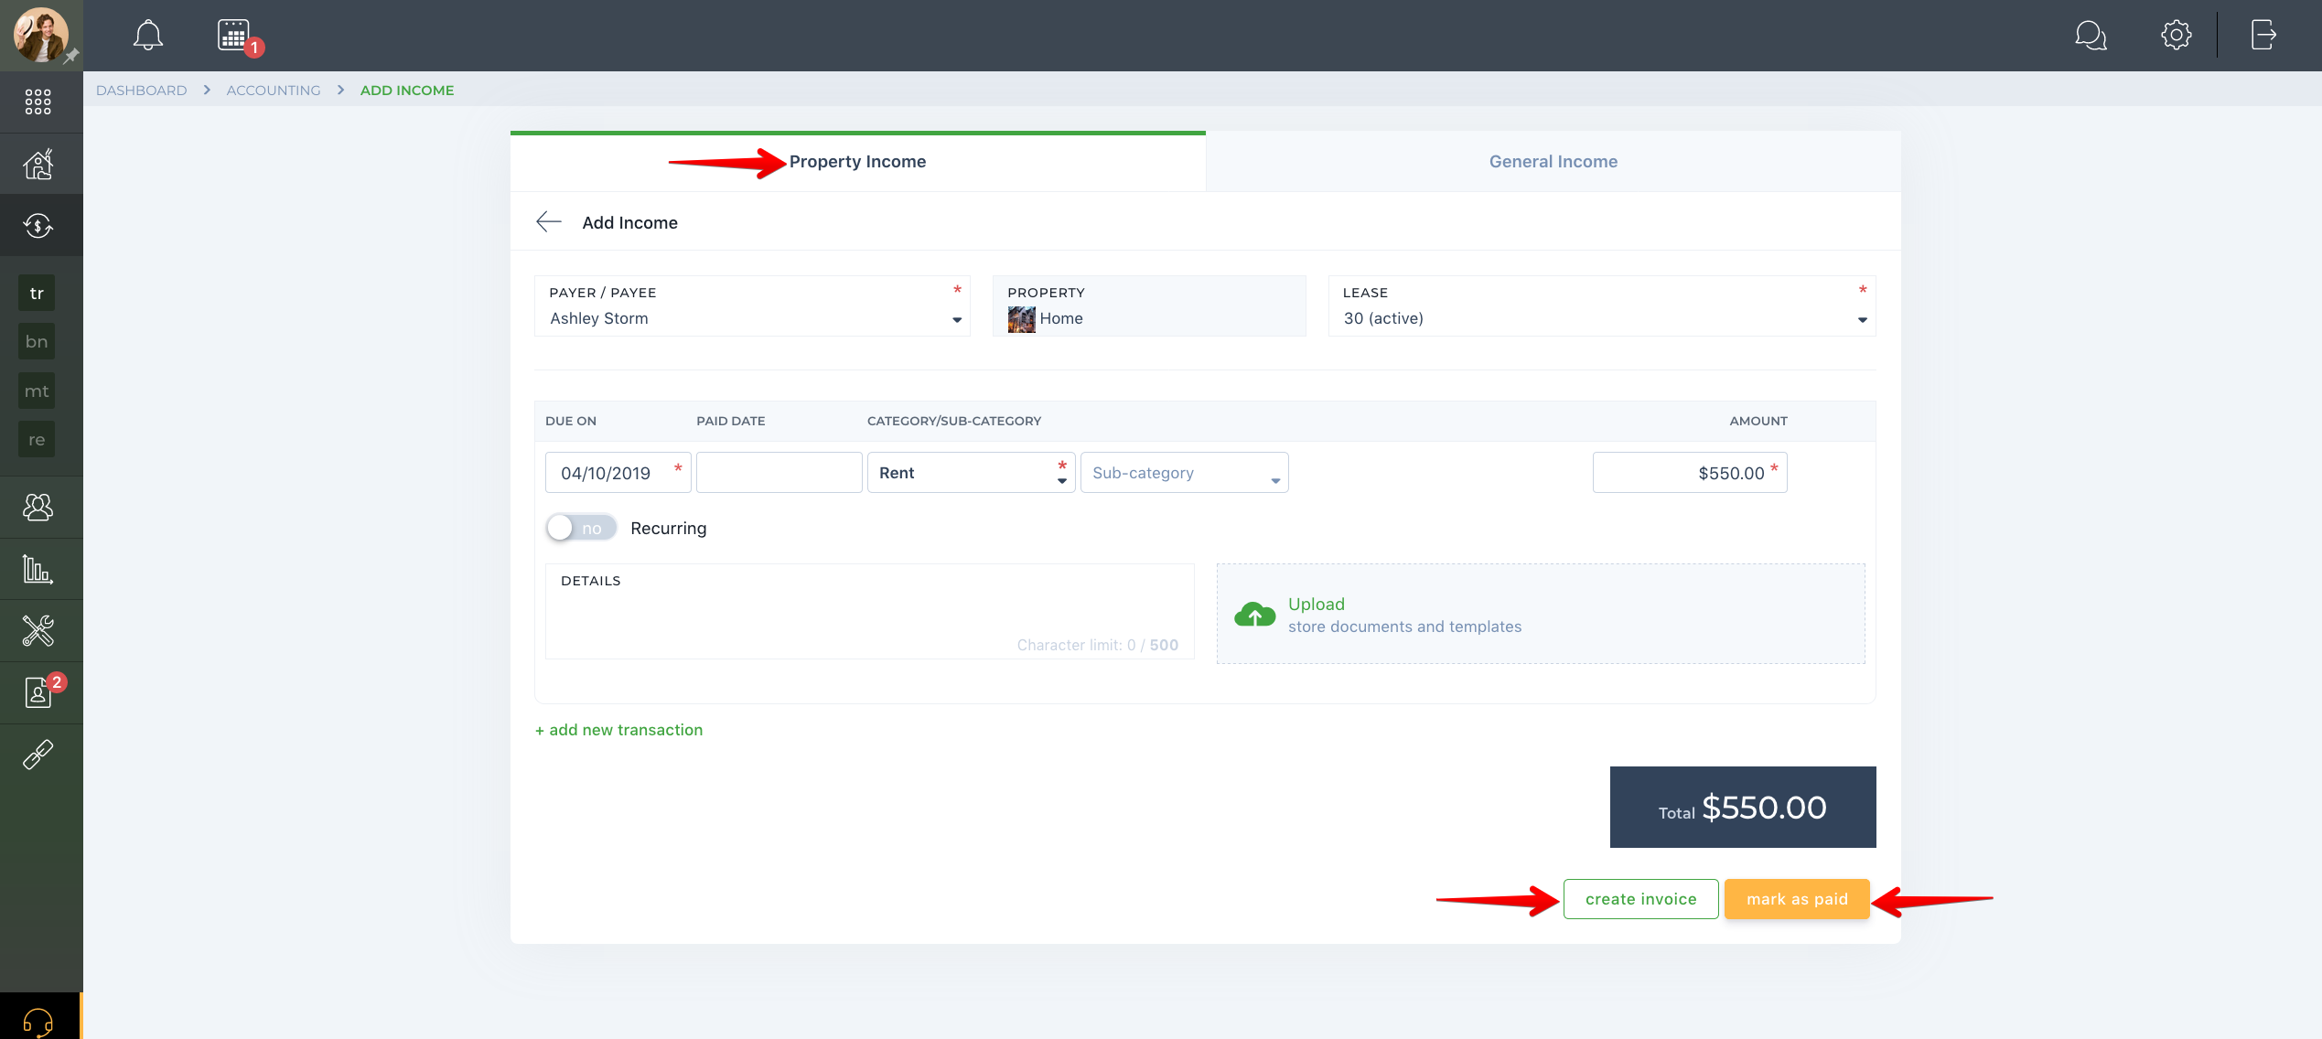The image size is (2322, 1039).
Task: Go to Accounting in the breadcrumb
Action: pyautogui.click(x=274, y=90)
